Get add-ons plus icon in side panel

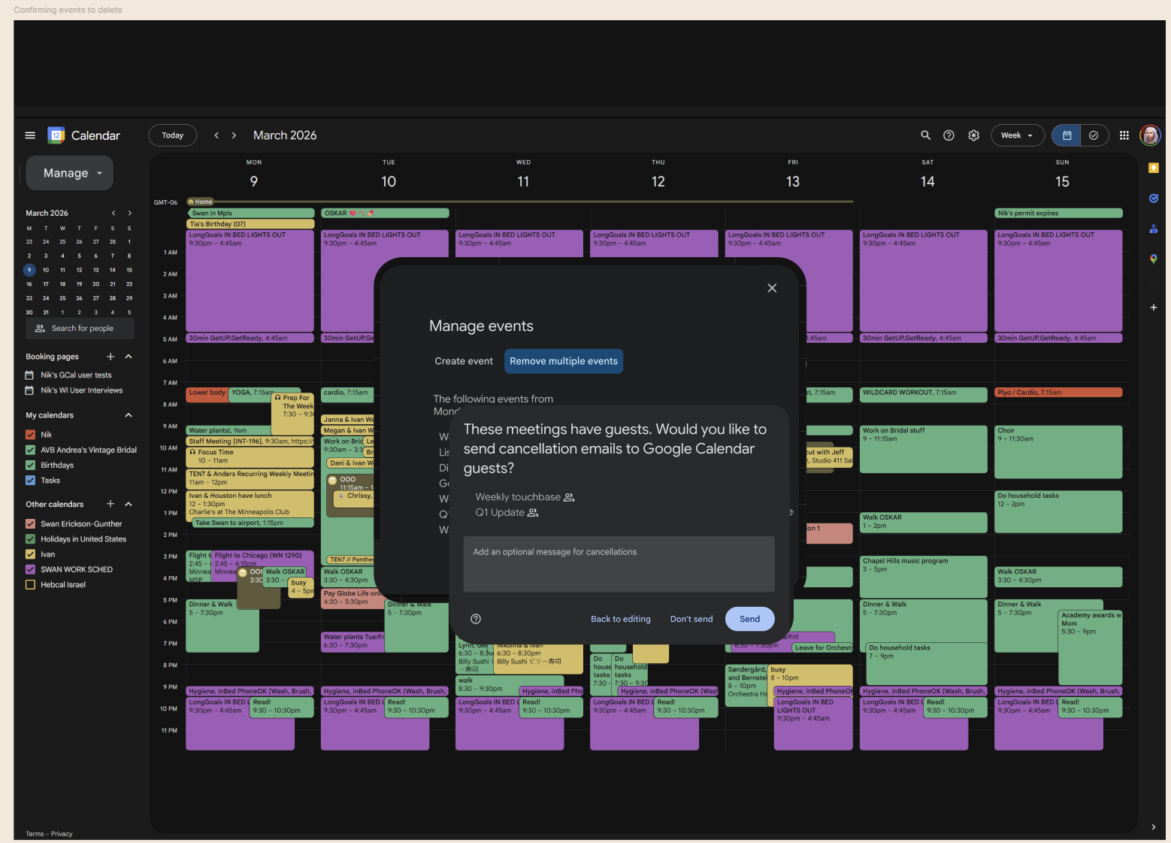[x=1154, y=308]
